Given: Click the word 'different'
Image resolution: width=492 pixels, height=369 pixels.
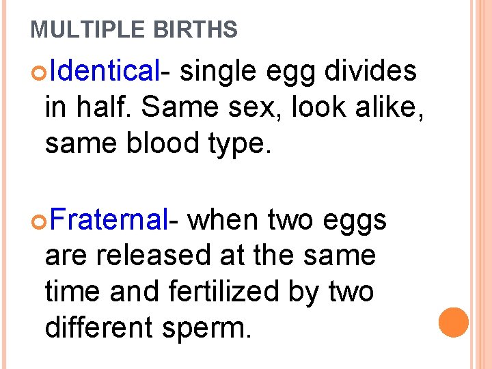Looking at the screenshot, I should (x=100, y=328).
